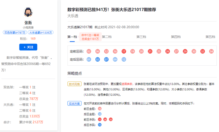
Task: Click the 实战方案 tag
Action: click(x=74, y=103)
